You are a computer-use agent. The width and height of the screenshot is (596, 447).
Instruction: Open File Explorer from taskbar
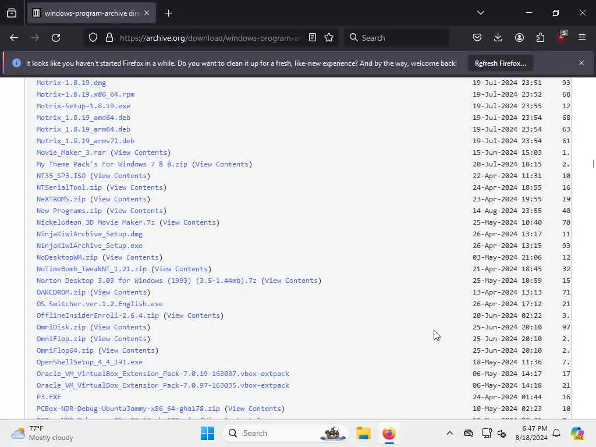tap(363, 433)
